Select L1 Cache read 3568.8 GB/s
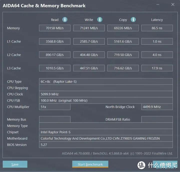 (55, 41)
